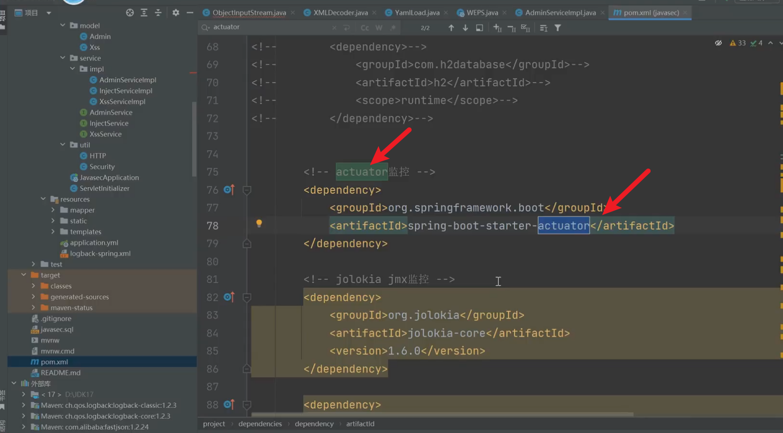Image resolution: width=783 pixels, height=433 pixels.
Task: Click the collapse all icon in project panel
Action: point(158,13)
